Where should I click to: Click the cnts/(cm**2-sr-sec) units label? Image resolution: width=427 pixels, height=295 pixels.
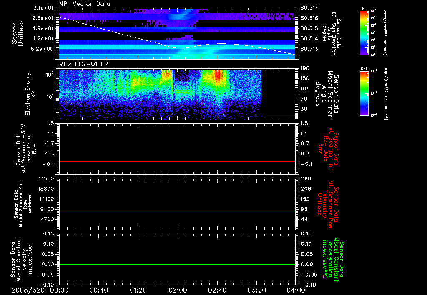click(x=385, y=33)
